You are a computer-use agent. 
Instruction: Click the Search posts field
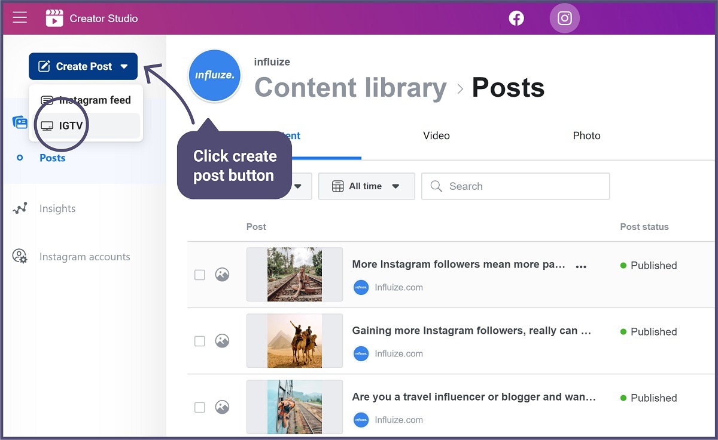(515, 186)
